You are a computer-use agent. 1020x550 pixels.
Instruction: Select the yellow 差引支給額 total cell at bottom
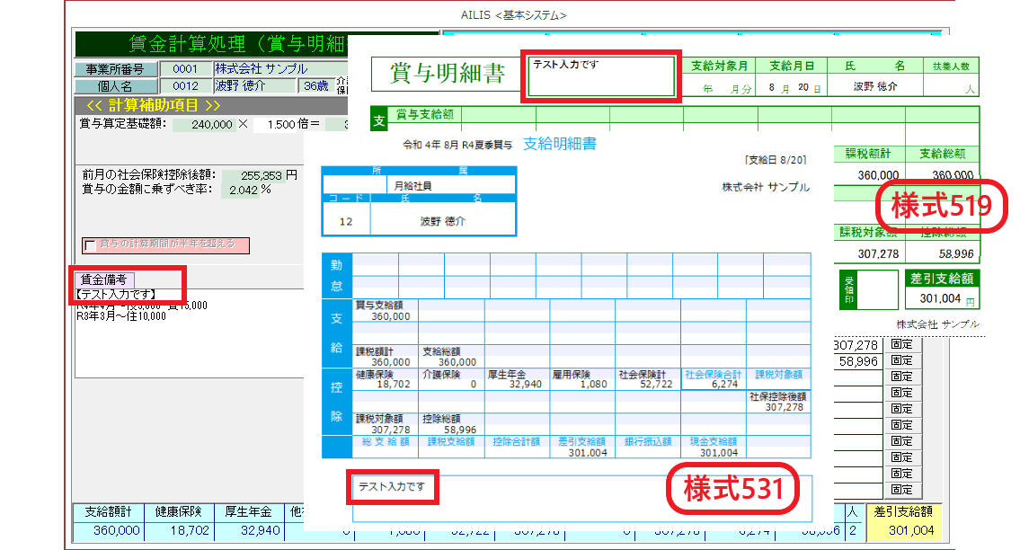903,531
